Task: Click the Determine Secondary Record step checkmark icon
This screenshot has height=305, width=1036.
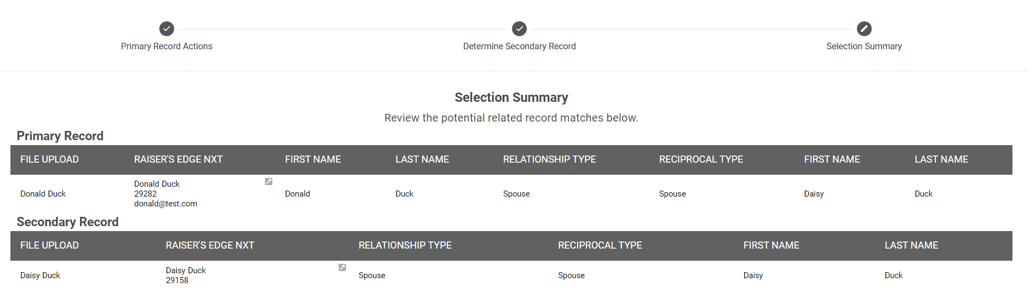Action: click(519, 28)
